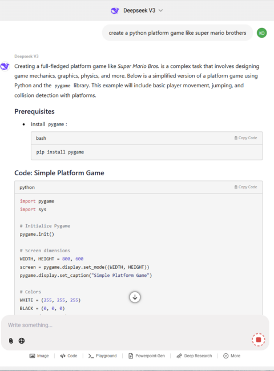The height and width of the screenshot is (371, 274).
Task: Click the paperclip attach file icon
Action: coord(11,341)
